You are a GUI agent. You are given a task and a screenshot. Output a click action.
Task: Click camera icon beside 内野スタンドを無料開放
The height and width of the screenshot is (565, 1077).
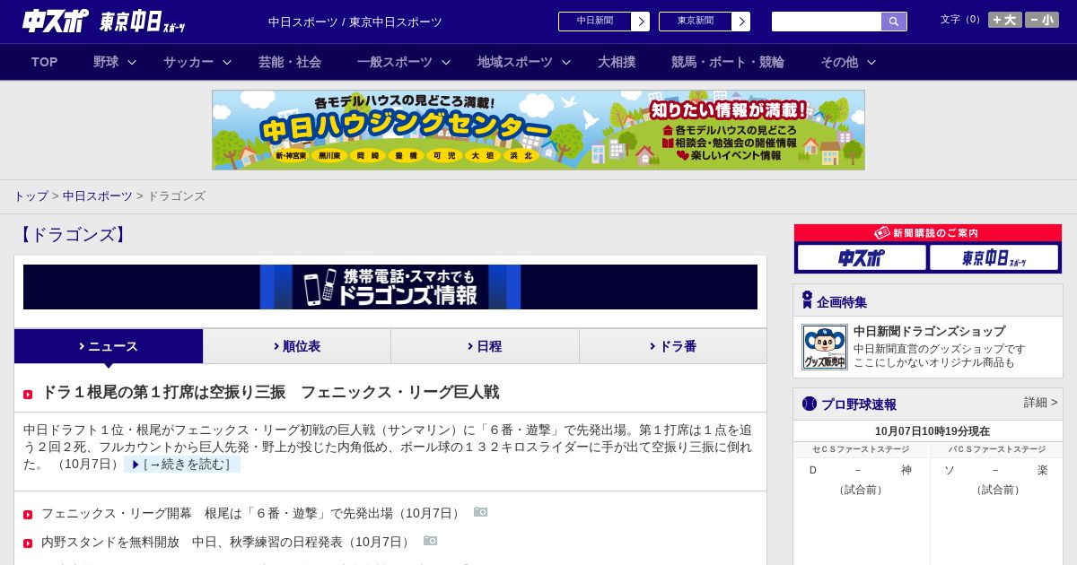[x=431, y=540]
